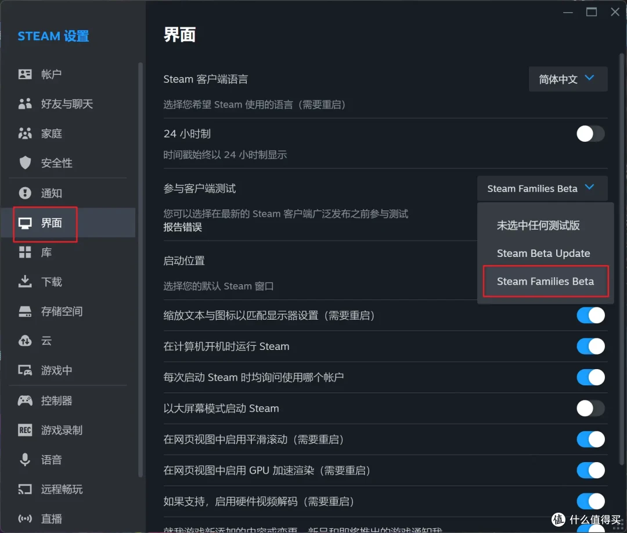The height and width of the screenshot is (533, 627).
Task: Click the REC game recording (游戏录制) icon
Action: click(x=25, y=430)
